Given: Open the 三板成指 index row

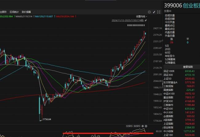Looking at the screenshot, I should coord(182,86).
